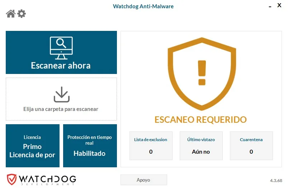Close the Watchdog window with X
This screenshot has width=288, height=191.
[x=279, y=5]
